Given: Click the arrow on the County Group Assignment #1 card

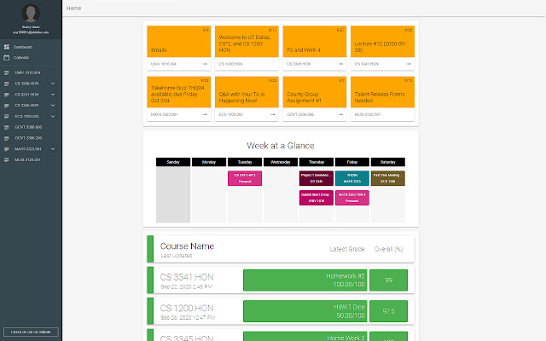Looking at the screenshot, I should pos(340,114).
